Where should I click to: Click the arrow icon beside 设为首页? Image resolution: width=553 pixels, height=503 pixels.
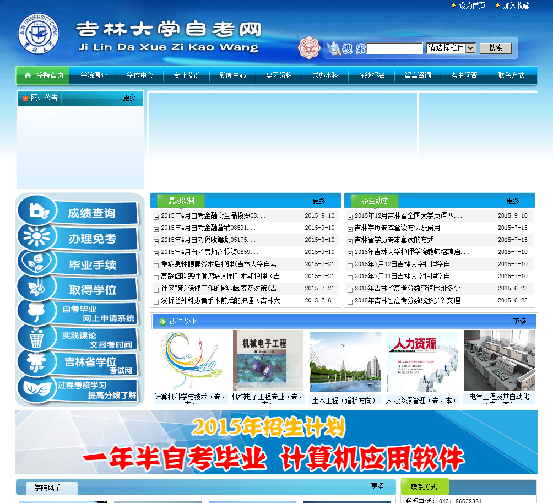click(453, 6)
